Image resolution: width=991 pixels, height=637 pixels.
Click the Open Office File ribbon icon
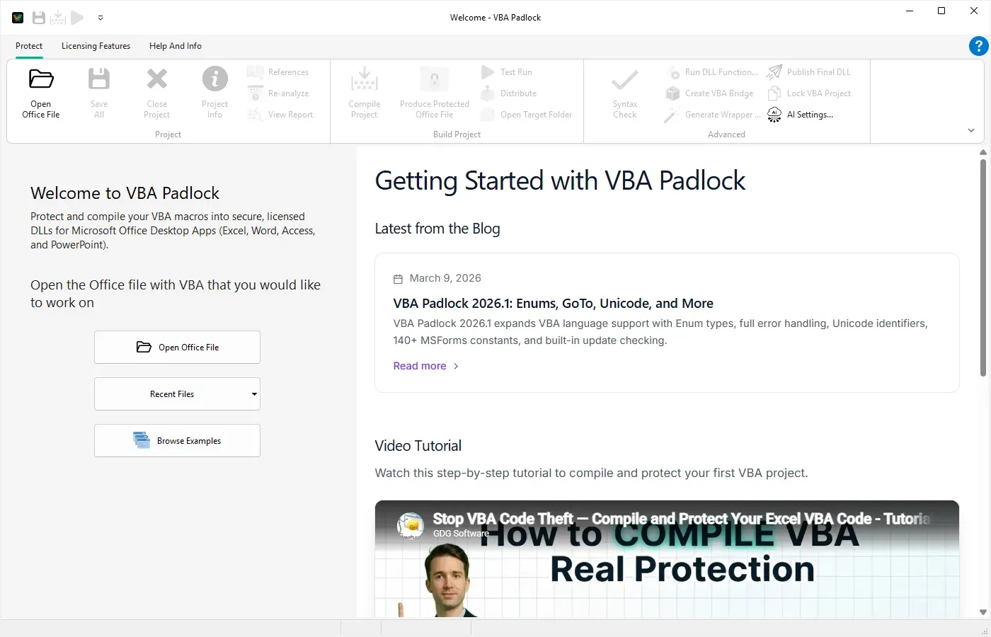click(x=41, y=79)
